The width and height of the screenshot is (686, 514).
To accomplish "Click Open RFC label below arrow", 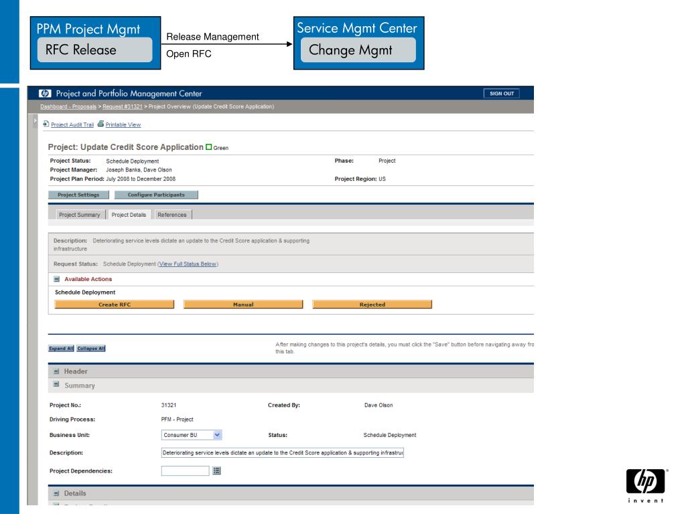I will (188, 54).
